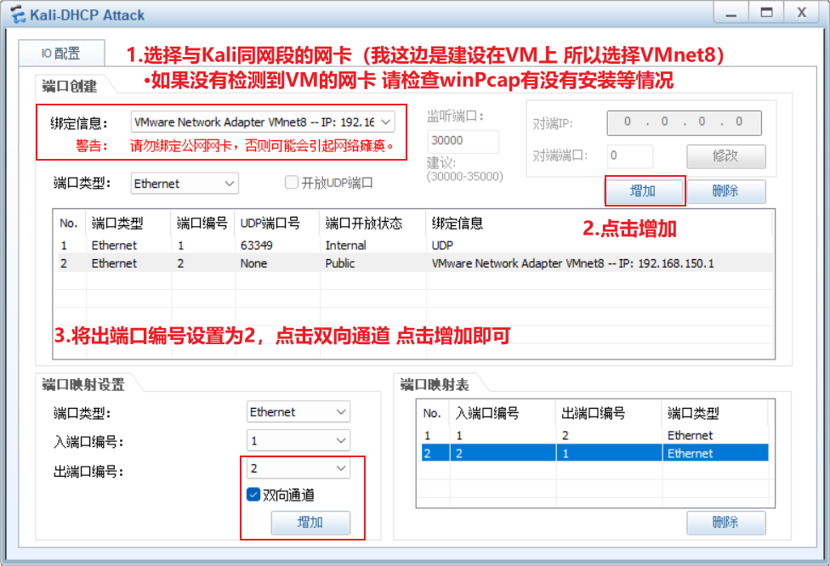Image resolution: width=830 pixels, height=566 pixels.
Task: Click 删除 button next to port 增加
Action: click(725, 191)
